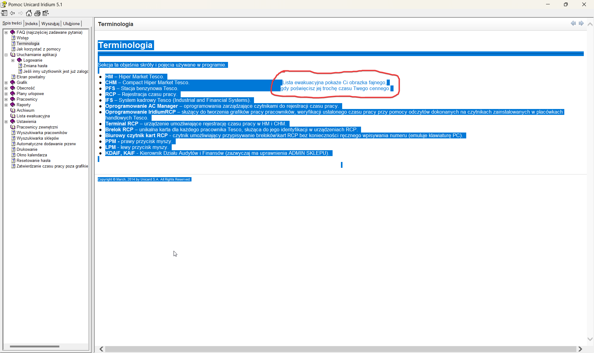Click the help window title bar icon

(x=4, y=4)
